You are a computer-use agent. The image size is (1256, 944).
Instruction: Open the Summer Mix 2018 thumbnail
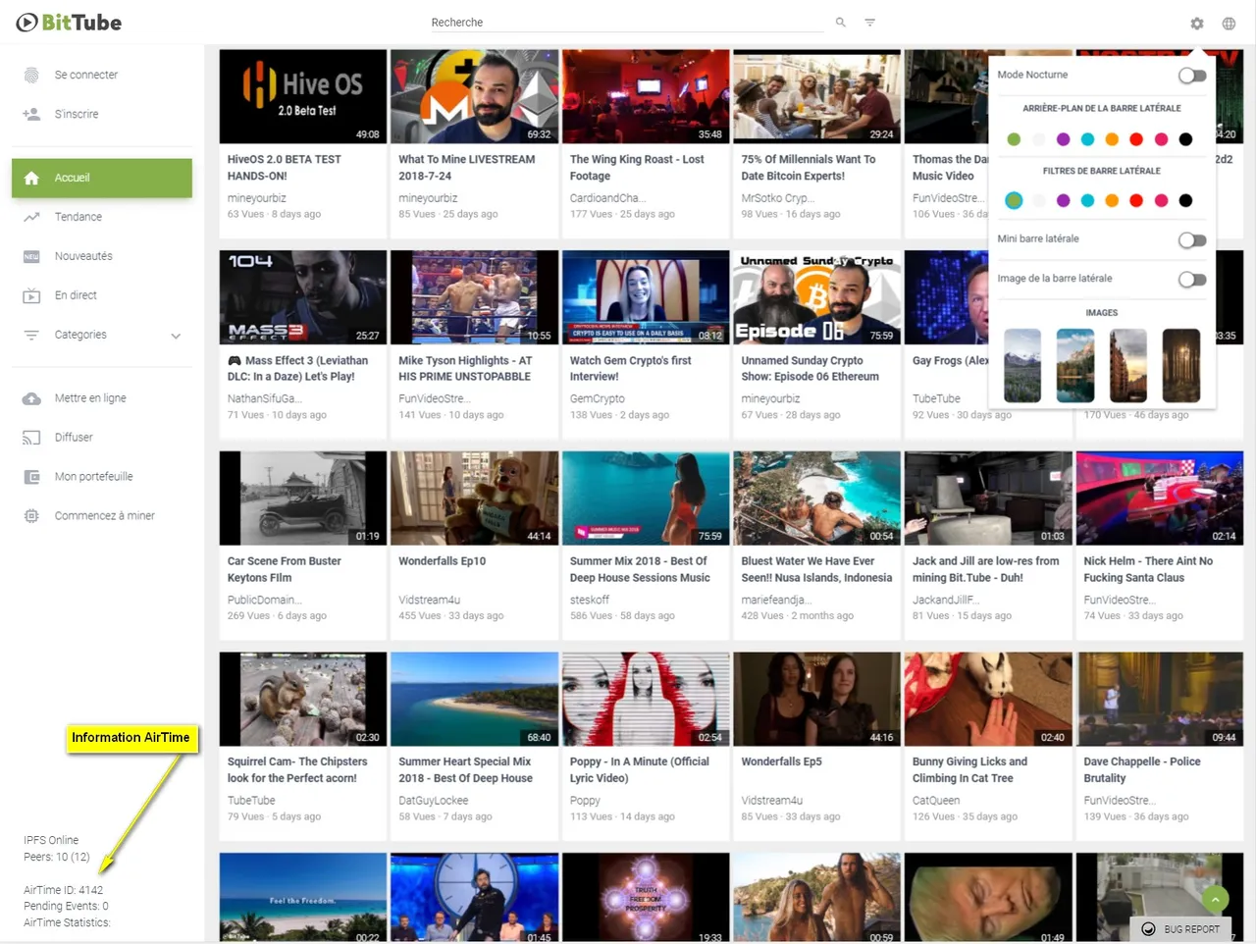(646, 498)
